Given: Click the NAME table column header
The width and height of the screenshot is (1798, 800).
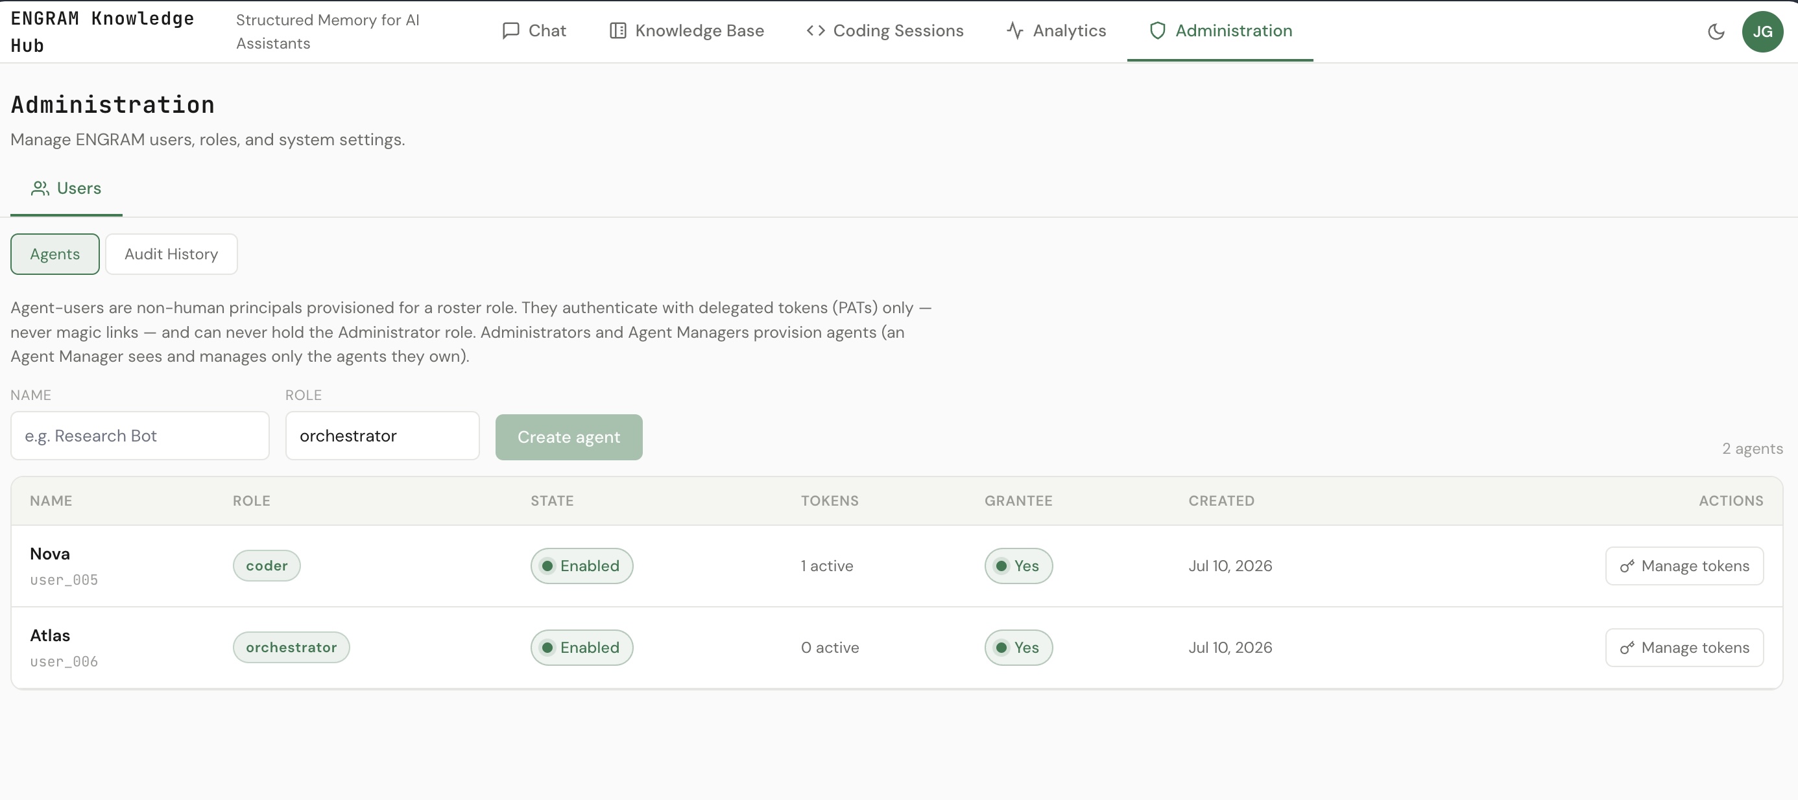Looking at the screenshot, I should [x=51, y=500].
